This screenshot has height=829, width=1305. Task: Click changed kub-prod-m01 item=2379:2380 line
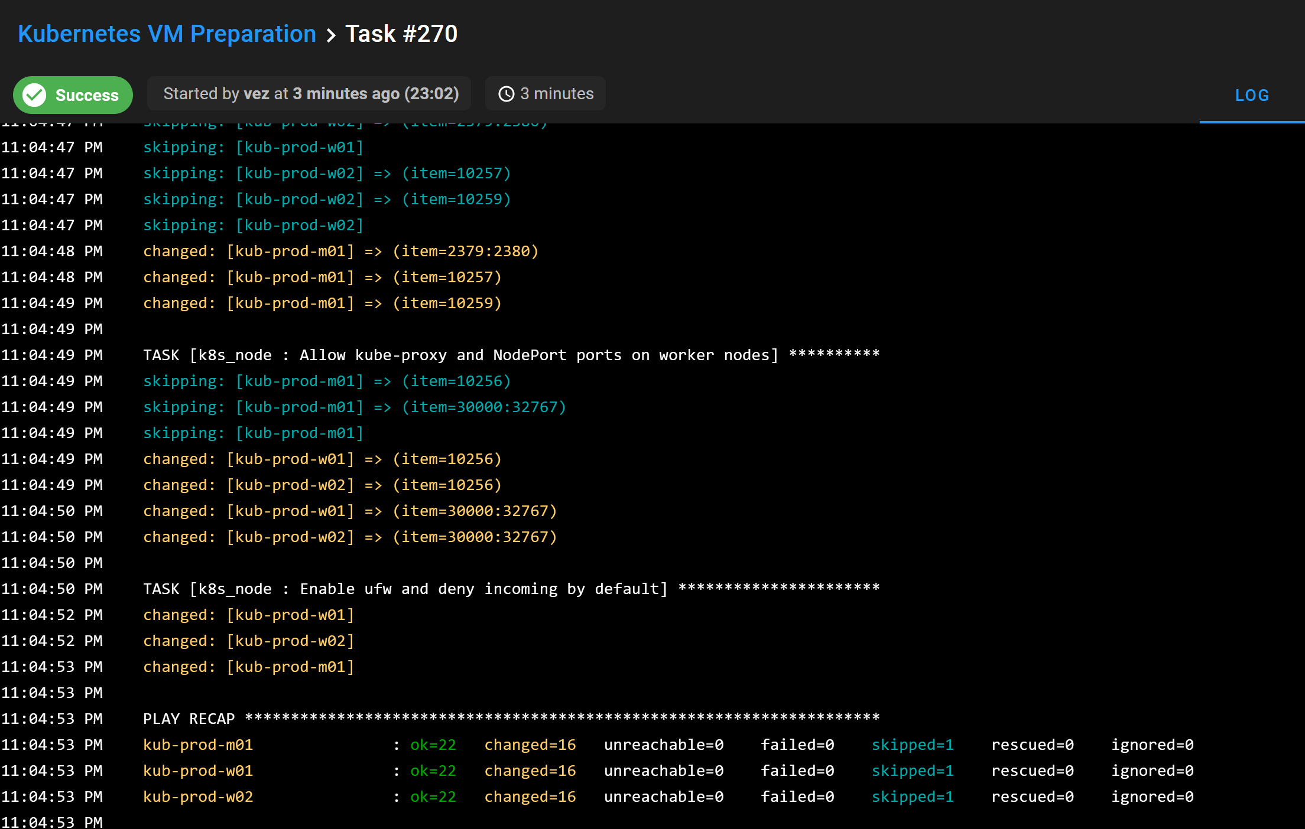point(341,251)
